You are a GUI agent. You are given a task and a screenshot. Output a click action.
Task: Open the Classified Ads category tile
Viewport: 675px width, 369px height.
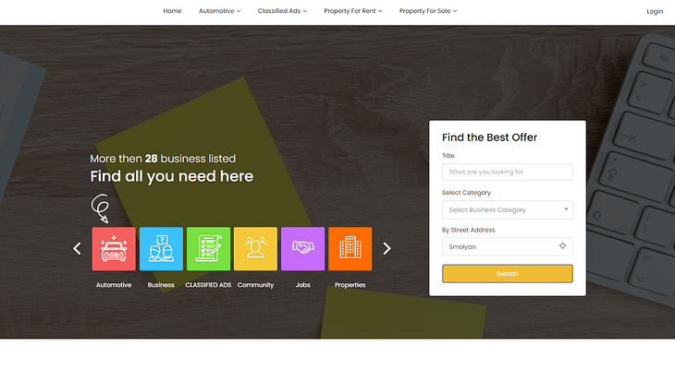coord(208,249)
